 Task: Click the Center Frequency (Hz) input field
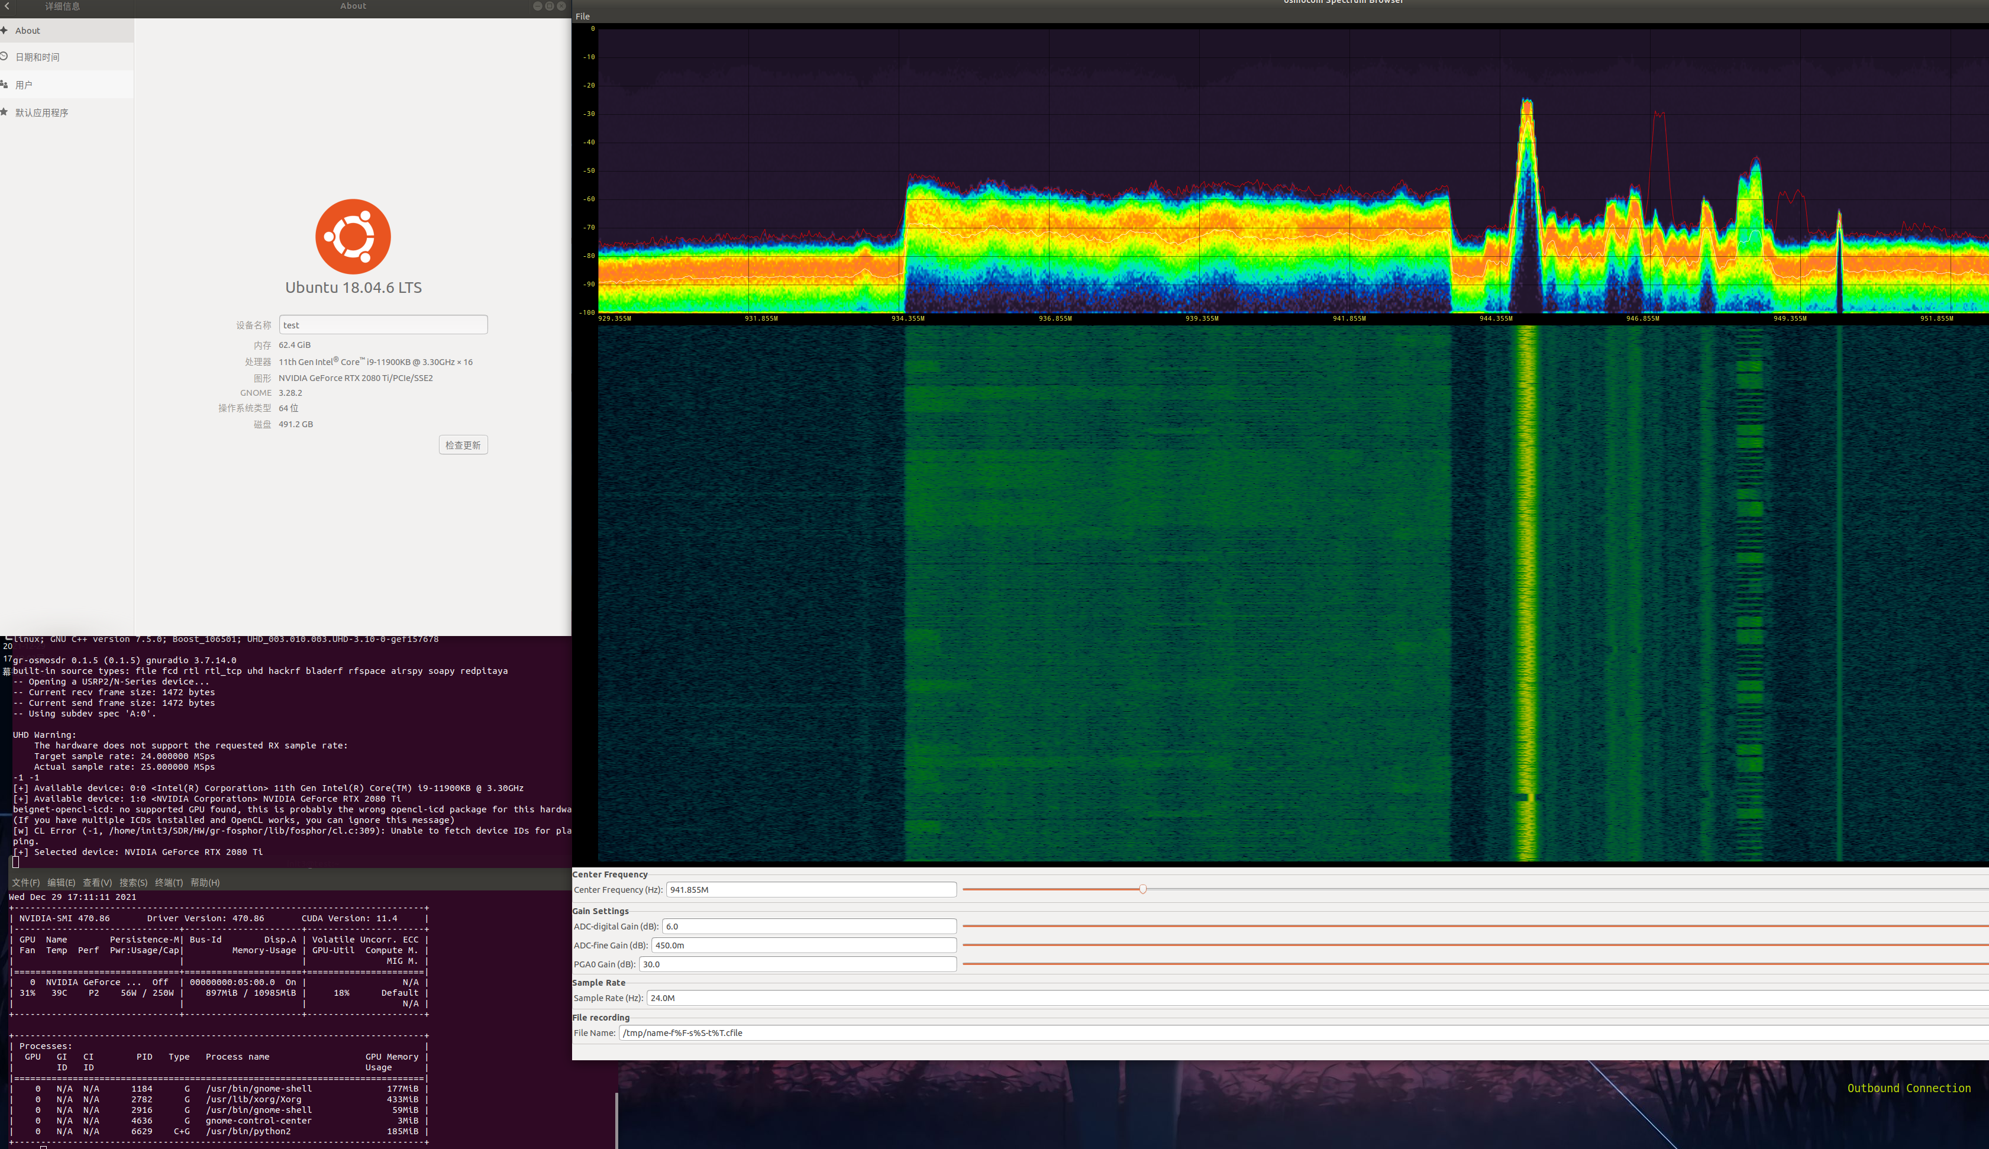coord(811,889)
